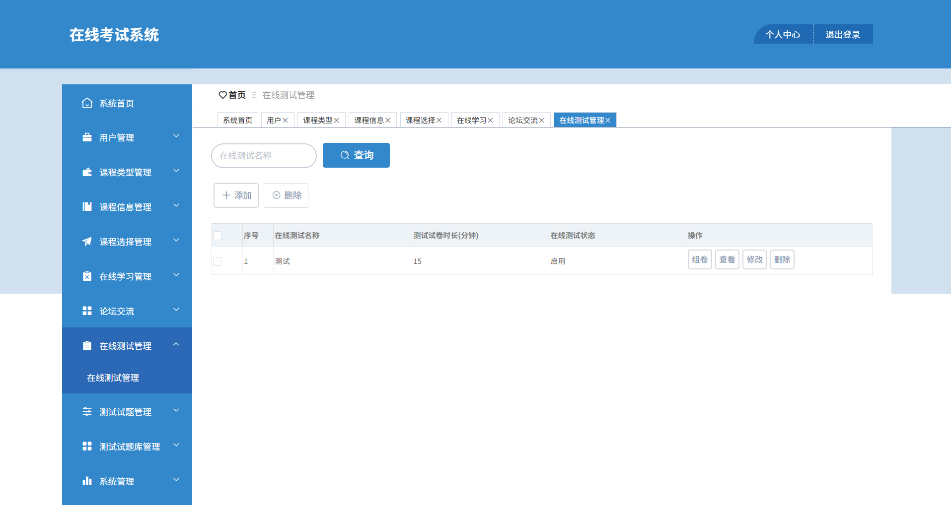Expand the 课程信息管理 menu chevron

click(176, 205)
